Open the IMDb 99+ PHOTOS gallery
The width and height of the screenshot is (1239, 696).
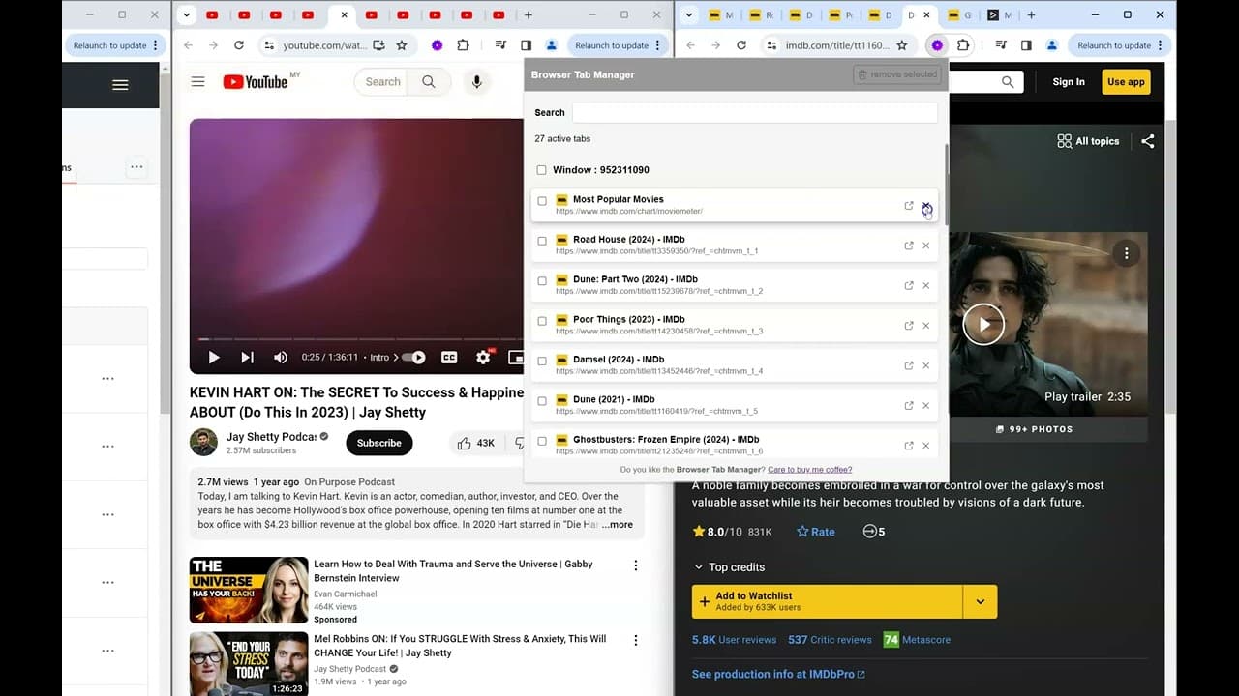click(x=1035, y=429)
